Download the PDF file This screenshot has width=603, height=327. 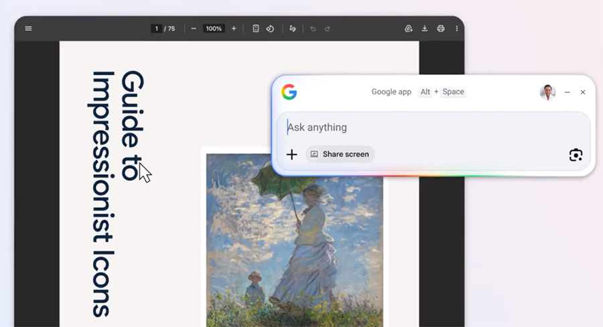tap(425, 28)
